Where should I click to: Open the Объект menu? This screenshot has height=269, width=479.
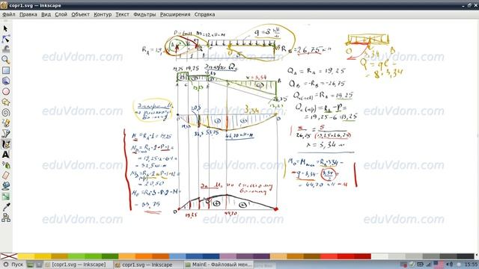tap(80, 14)
